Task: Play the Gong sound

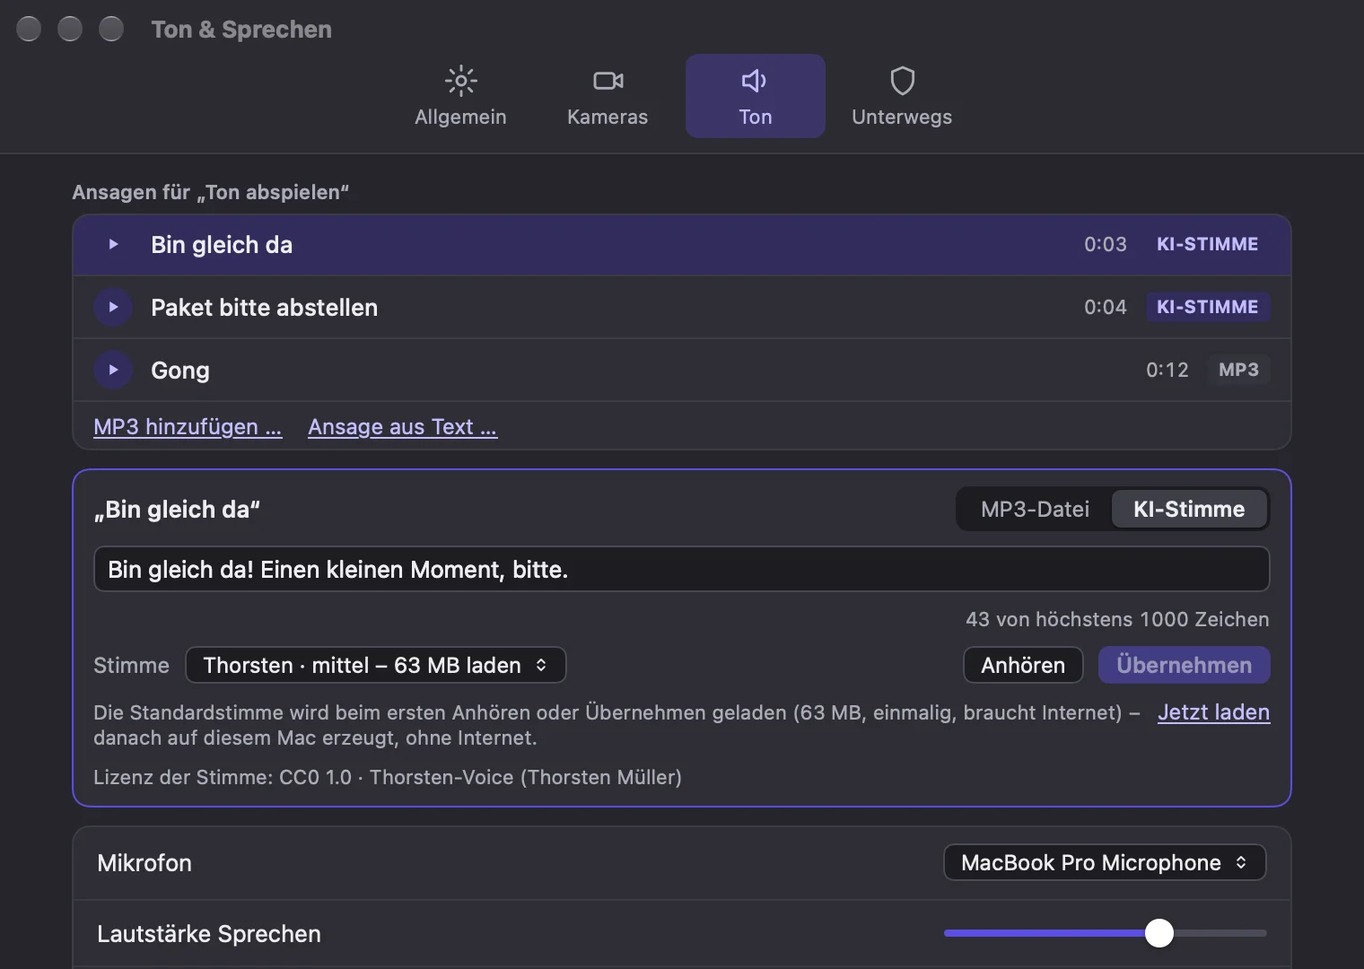Action: [113, 370]
